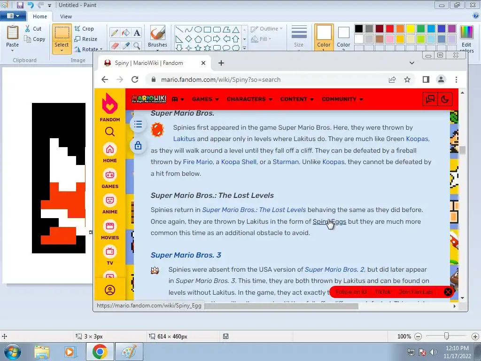
Task: Expand the Outline dropdown in Paint
Action: (281, 29)
